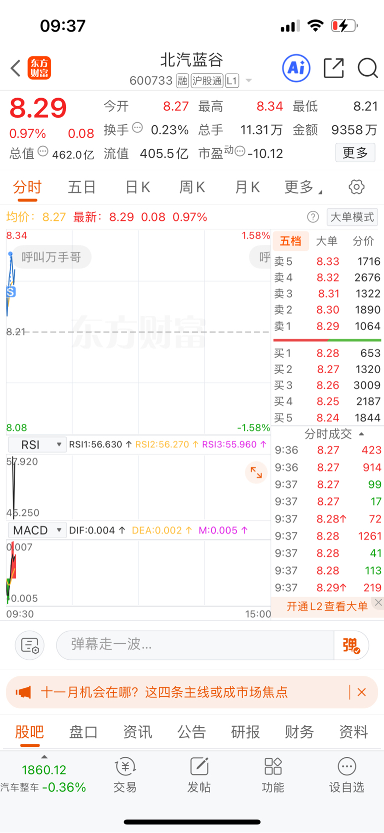The image size is (384, 833).
Task: Toggle 大单模式 mode
Action: click(x=352, y=217)
